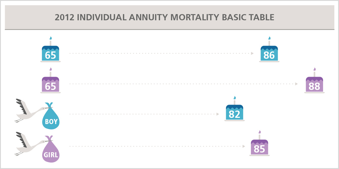Viewport: 339px width, 169px height.
Task: Click the 2012 Individual Annuity Mortality title
Action: (x=164, y=17)
